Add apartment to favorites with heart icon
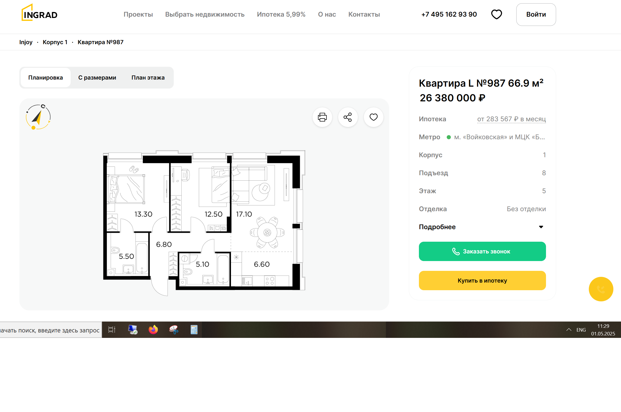Screen dimensions: 621x412 click(x=373, y=117)
